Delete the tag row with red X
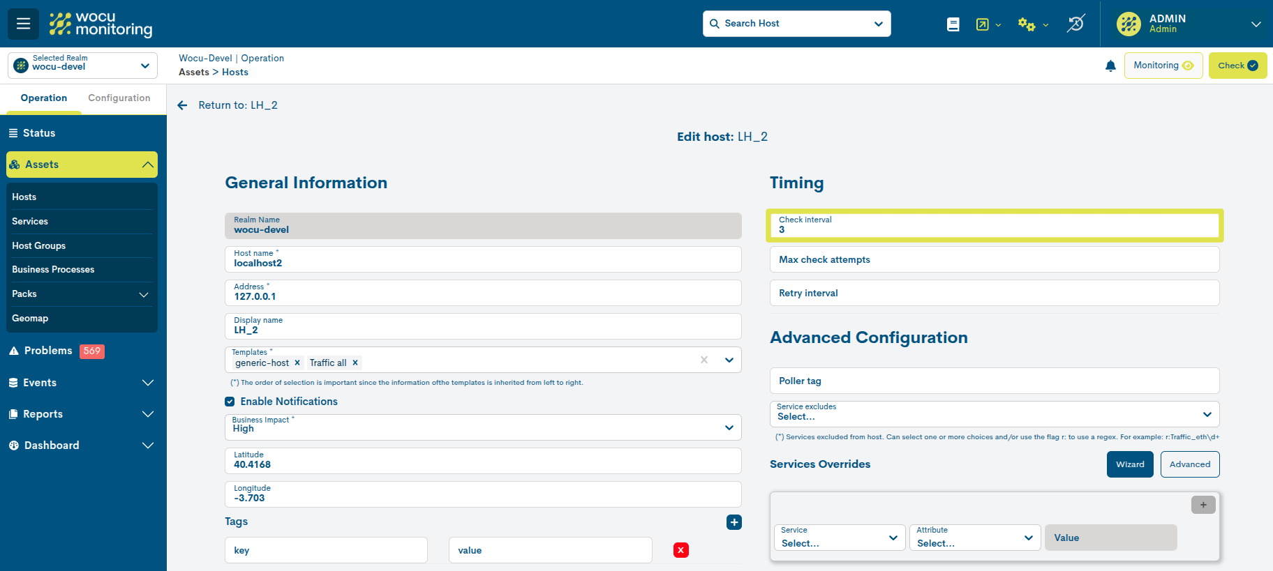Viewport: 1273px width, 571px height. coord(680,550)
